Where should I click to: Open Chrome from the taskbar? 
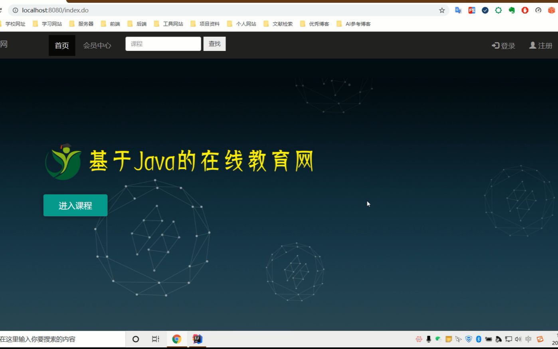[176, 339]
